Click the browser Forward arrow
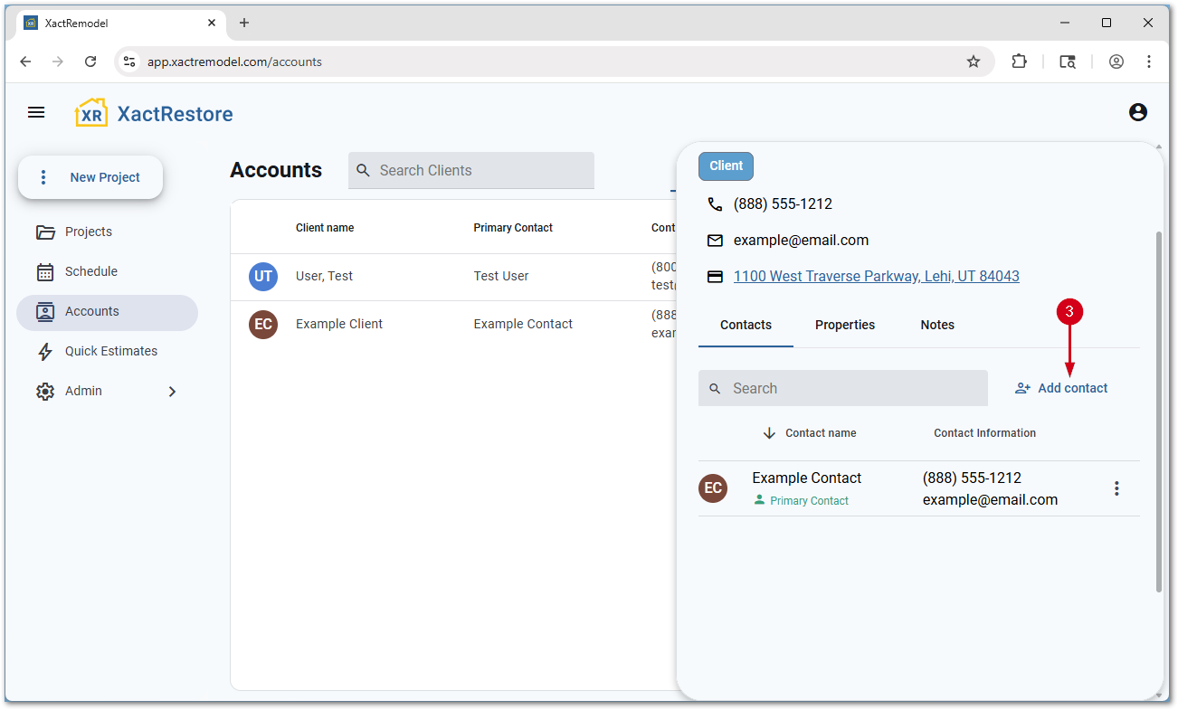The width and height of the screenshot is (1178, 710). (x=58, y=62)
